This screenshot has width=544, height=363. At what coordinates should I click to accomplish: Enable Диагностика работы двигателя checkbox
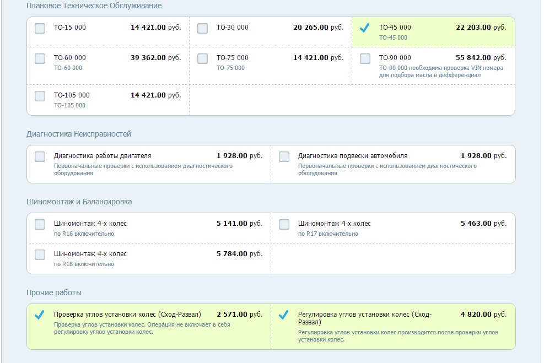click(x=40, y=156)
